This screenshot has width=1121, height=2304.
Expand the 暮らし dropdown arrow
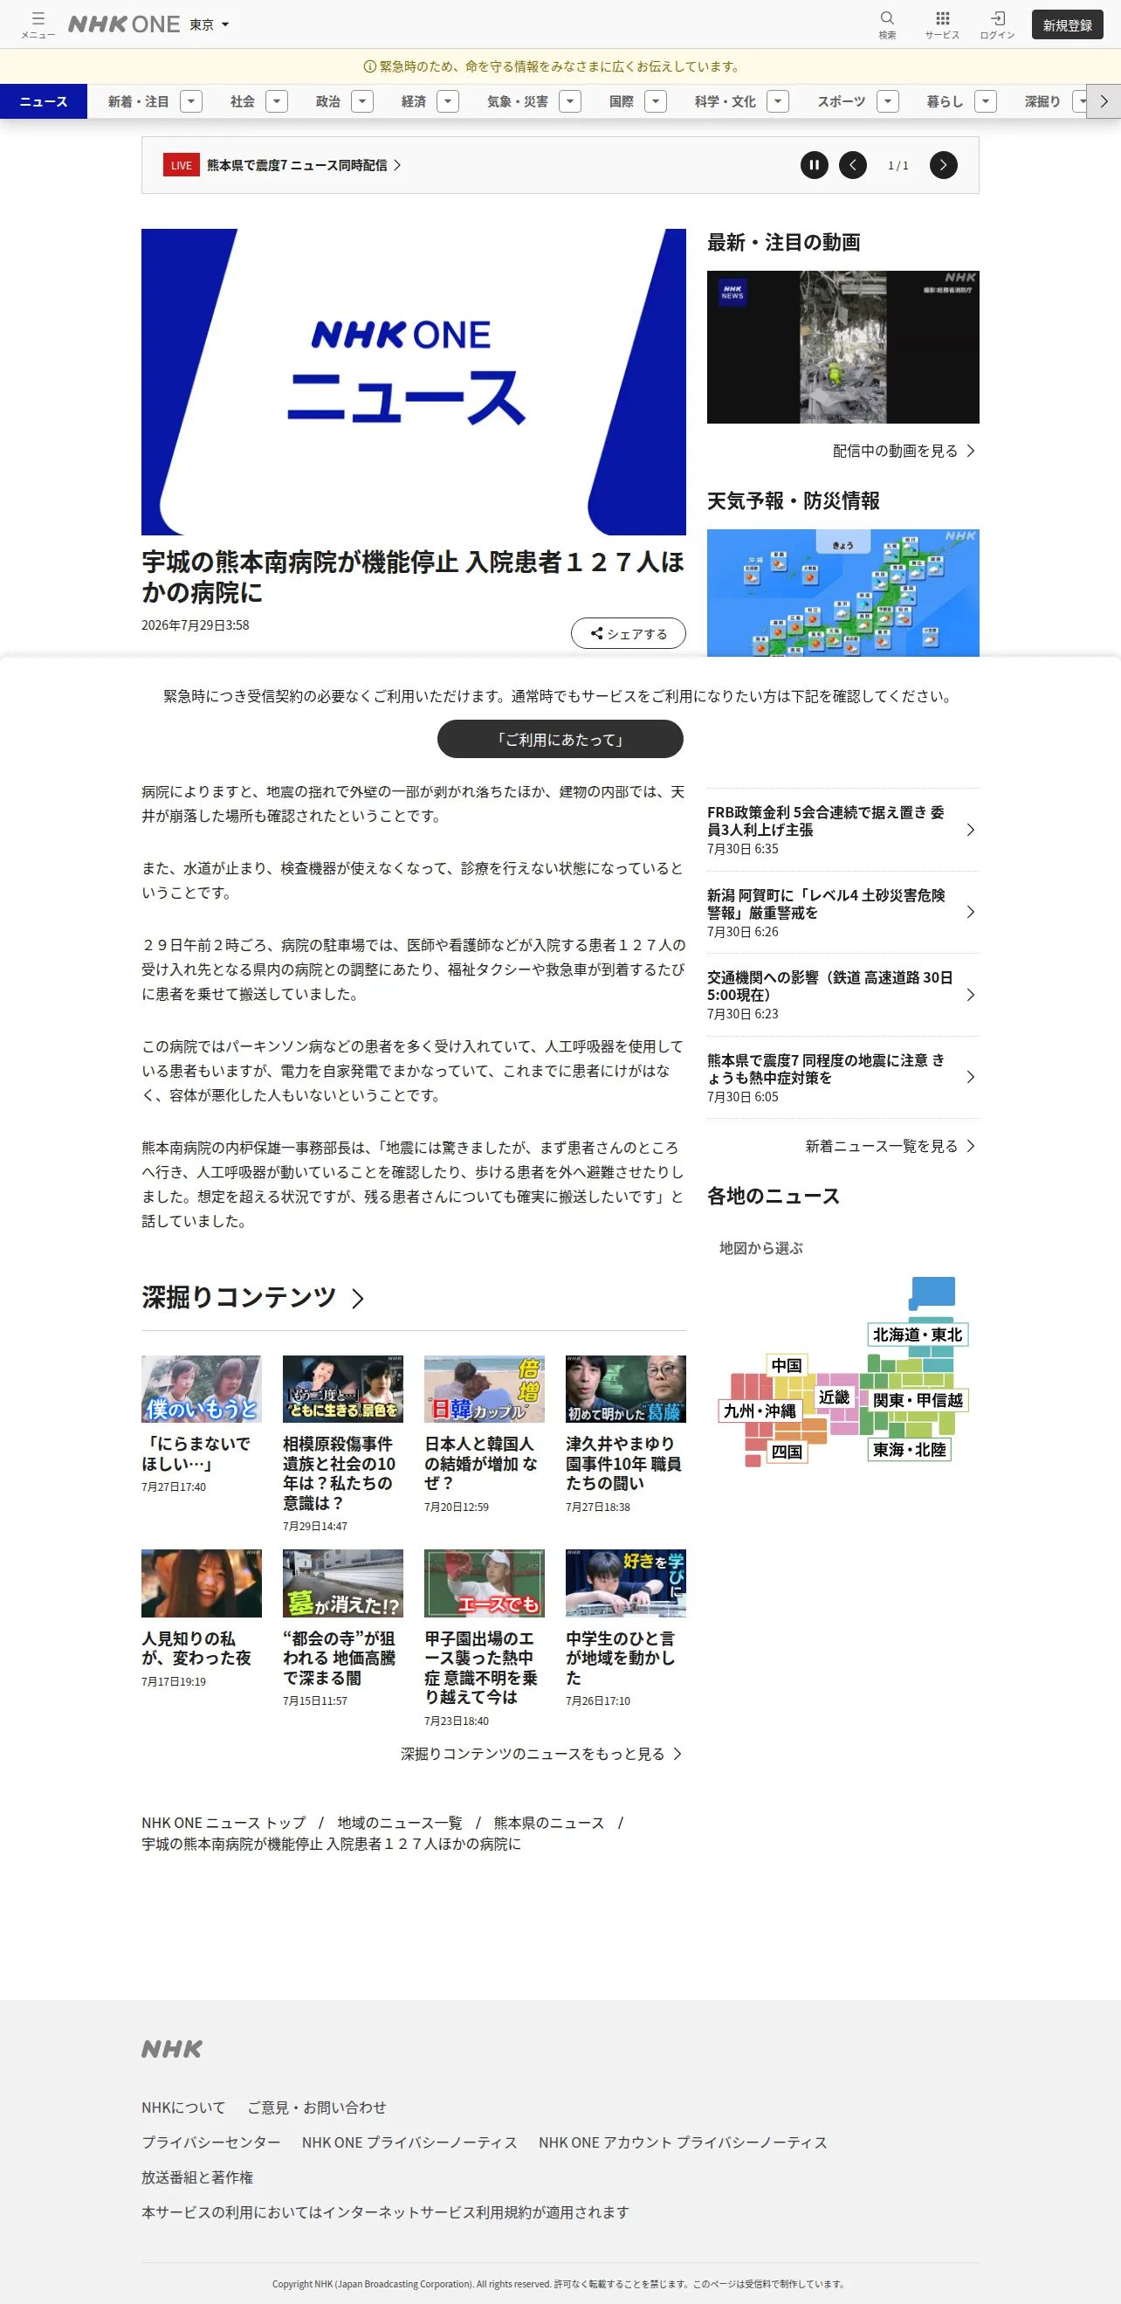tap(985, 101)
